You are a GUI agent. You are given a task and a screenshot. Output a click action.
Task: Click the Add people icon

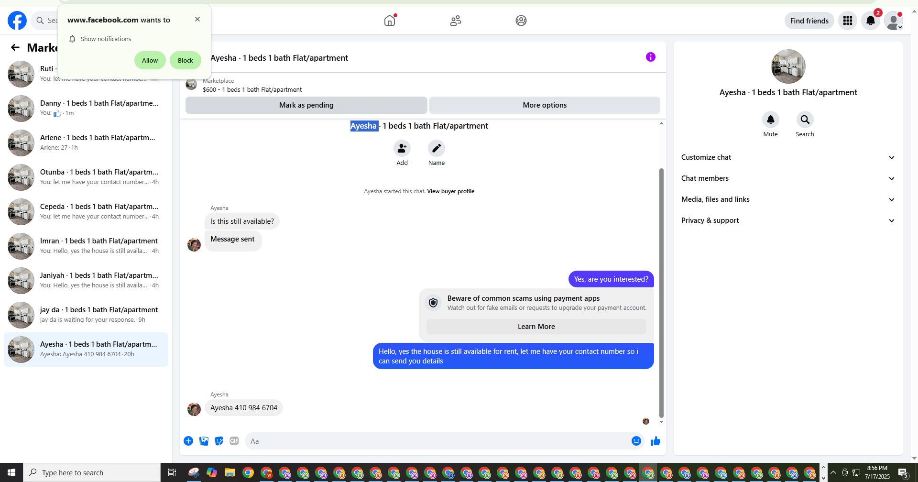tap(402, 148)
